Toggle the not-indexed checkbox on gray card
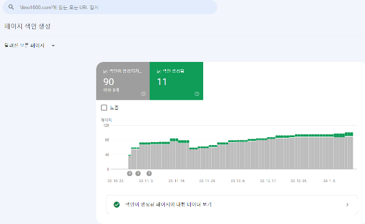 [x=105, y=72]
